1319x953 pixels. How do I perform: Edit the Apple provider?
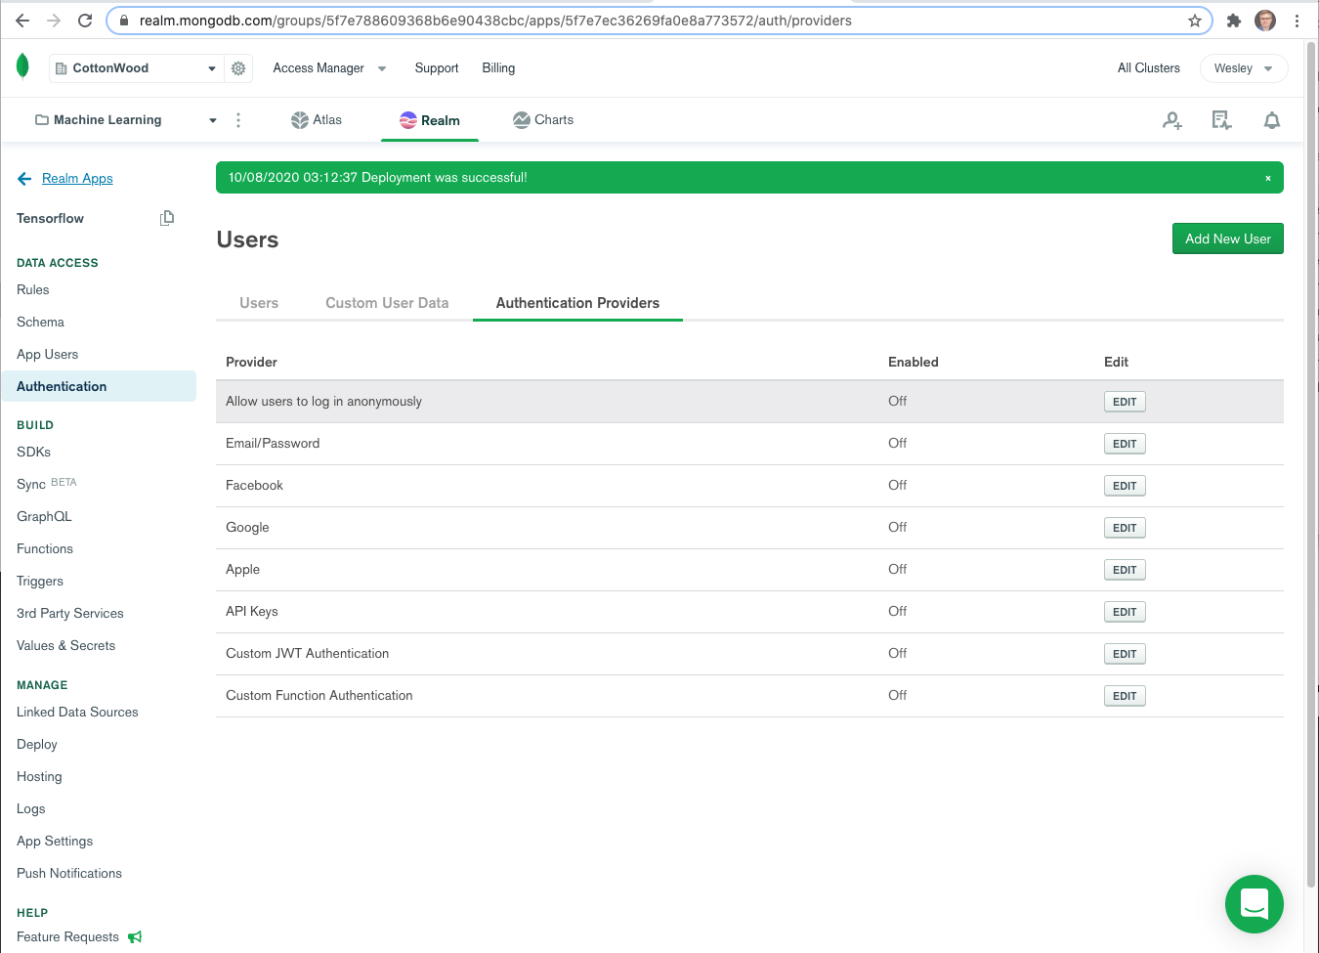point(1125,570)
